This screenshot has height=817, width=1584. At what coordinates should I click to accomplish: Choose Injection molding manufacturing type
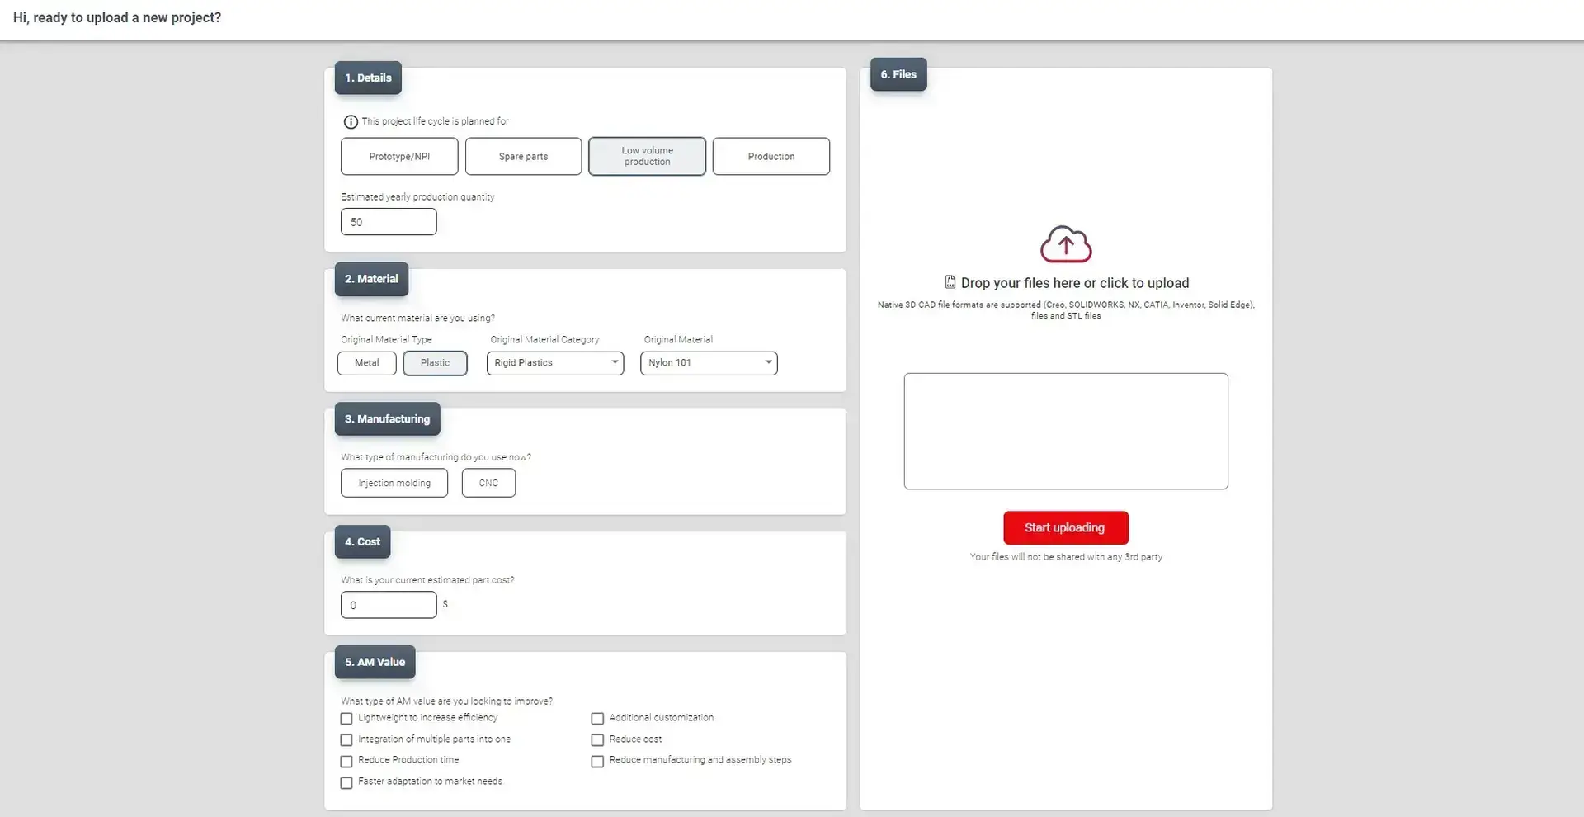[x=394, y=484]
